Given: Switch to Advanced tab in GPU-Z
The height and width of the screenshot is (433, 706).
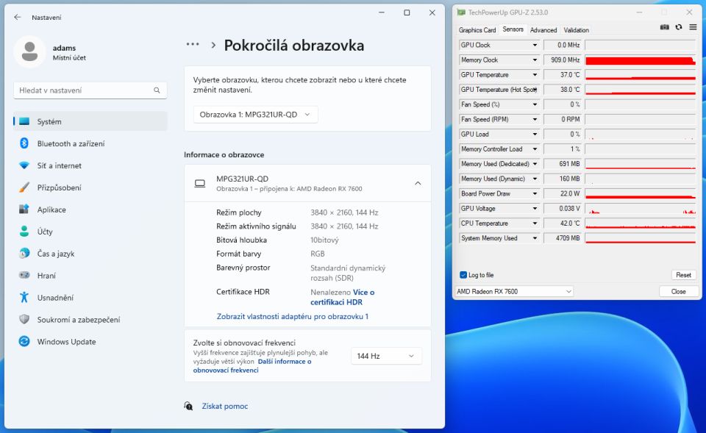Looking at the screenshot, I should pyautogui.click(x=543, y=30).
